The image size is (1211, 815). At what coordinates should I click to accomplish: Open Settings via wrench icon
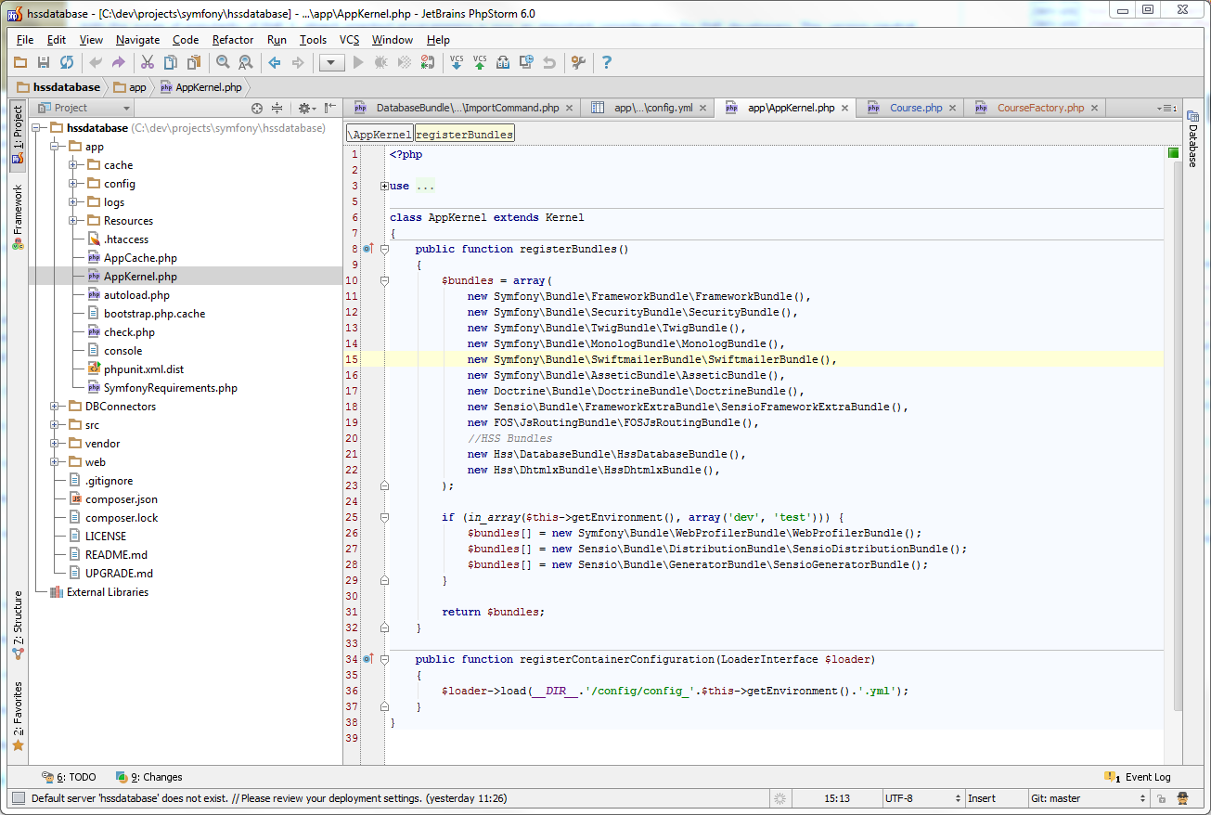coord(578,62)
